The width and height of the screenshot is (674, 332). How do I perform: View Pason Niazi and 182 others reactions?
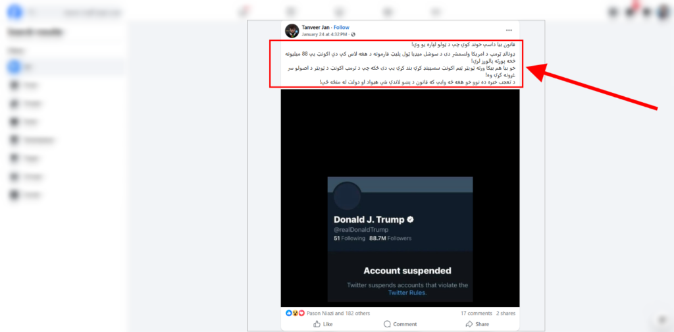click(x=338, y=313)
